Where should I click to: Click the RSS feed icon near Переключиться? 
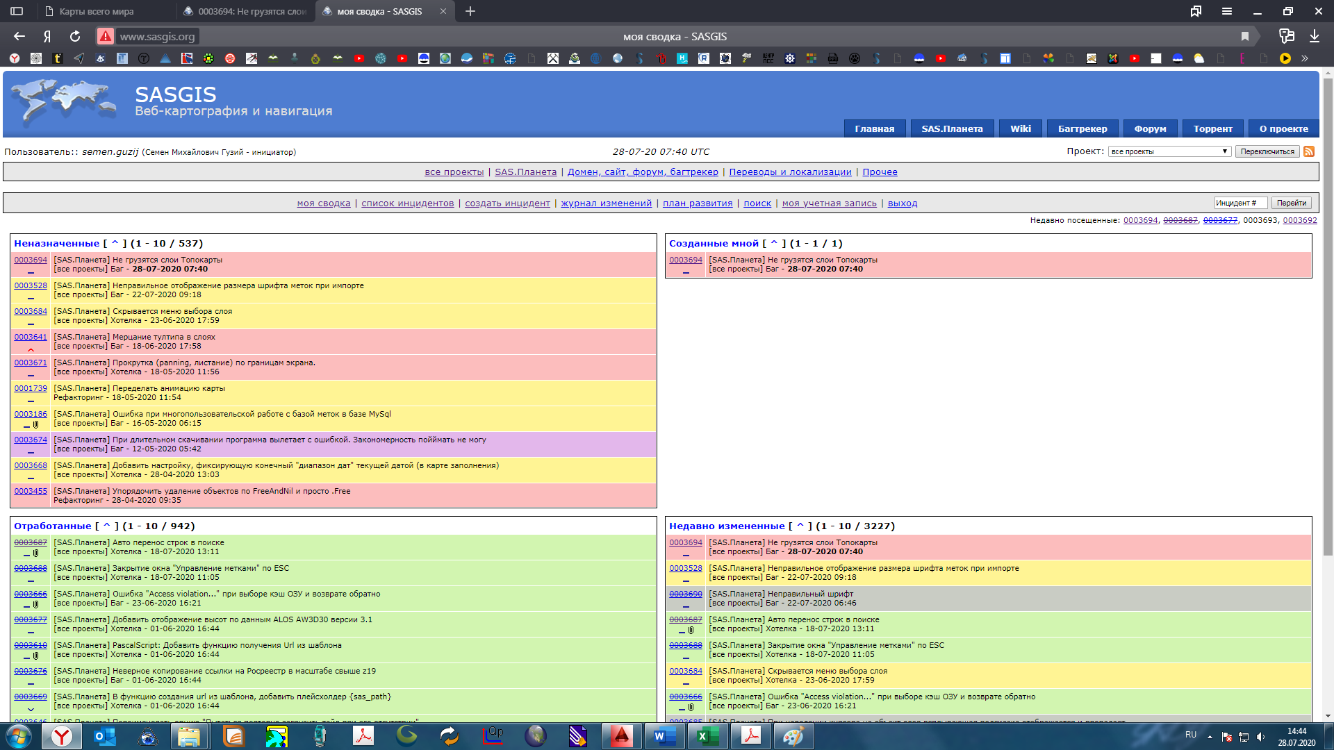[1309, 151]
